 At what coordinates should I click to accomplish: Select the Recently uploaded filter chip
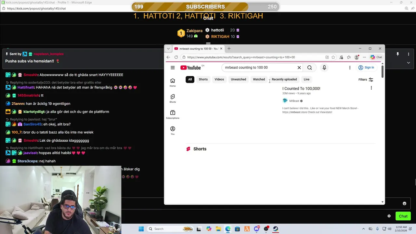tap(284, 79)
